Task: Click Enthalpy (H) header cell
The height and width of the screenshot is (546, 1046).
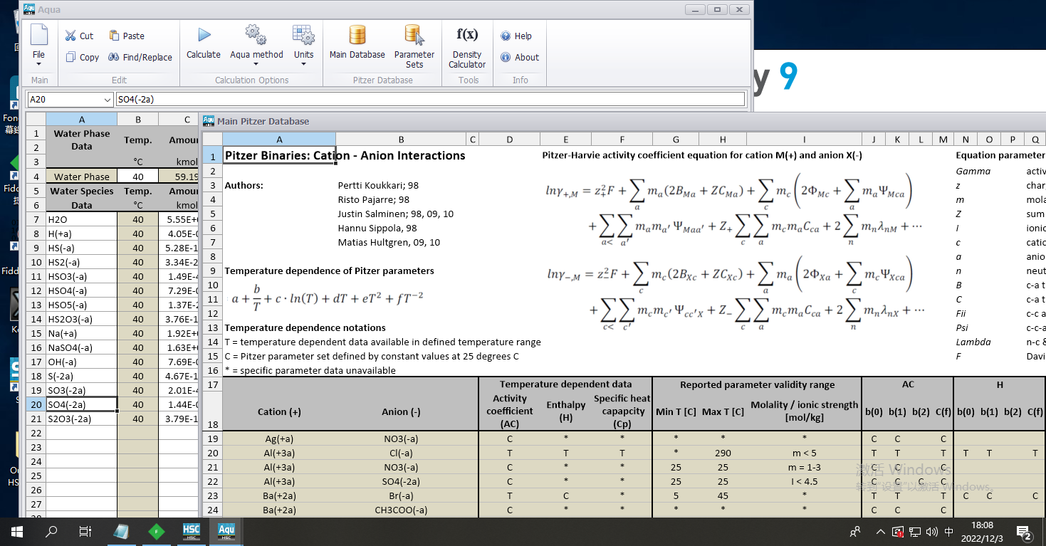Action: pyautogui.click(x=565, y=411)
